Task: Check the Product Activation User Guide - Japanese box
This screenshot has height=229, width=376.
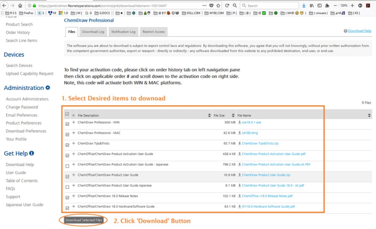Action: 67,166
